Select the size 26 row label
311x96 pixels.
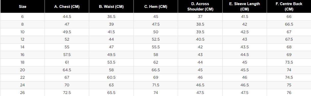pyautogui.click(x=23, y=93)
